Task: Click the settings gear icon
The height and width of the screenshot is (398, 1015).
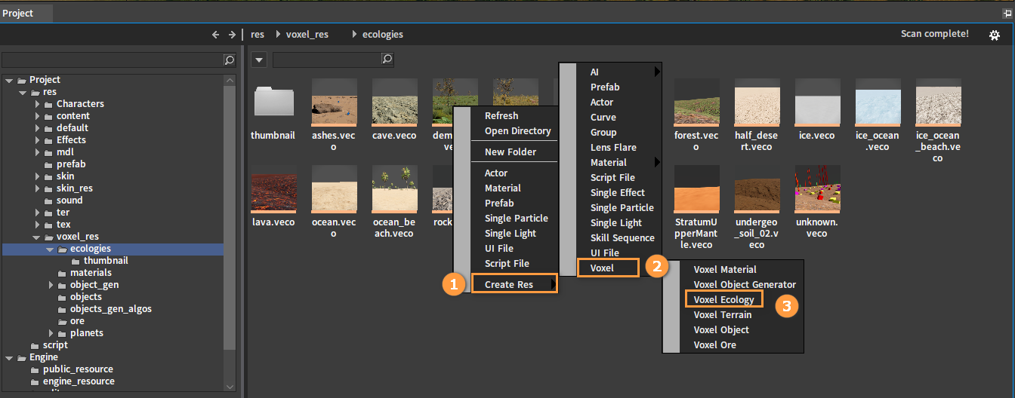Action: coord(995,35)
